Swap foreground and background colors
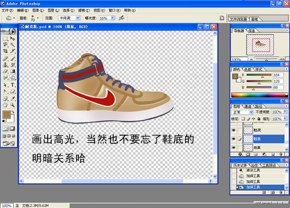 tap(13, 112)
